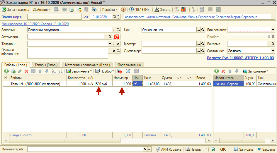This screenshot has width=277, height=153.
Task: Open the Действия menu
Action: tap(42, 10)
